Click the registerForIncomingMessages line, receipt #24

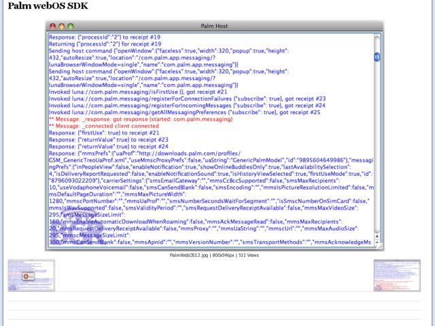point(187,106)
